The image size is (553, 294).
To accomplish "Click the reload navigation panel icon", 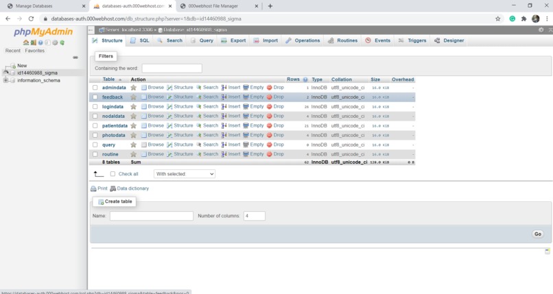I will pos(62,42).
